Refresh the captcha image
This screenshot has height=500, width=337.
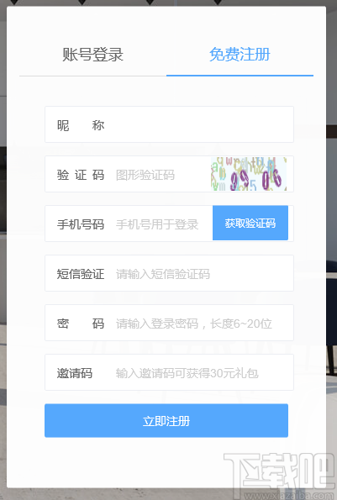tap(249, 174)
